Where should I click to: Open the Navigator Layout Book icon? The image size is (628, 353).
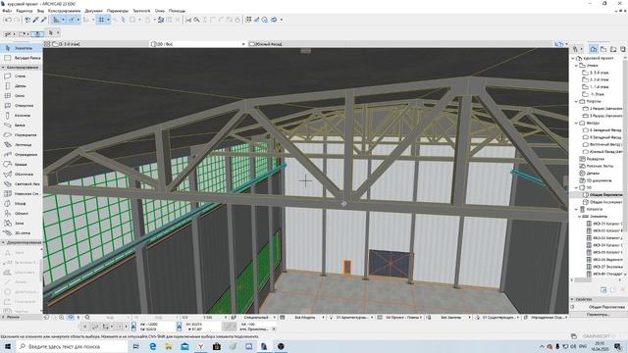(x=612, y=49)
